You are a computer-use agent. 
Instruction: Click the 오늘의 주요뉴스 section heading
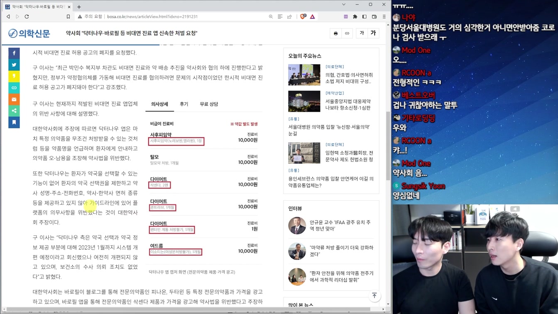pyautogui.click(x=305, y=56)
